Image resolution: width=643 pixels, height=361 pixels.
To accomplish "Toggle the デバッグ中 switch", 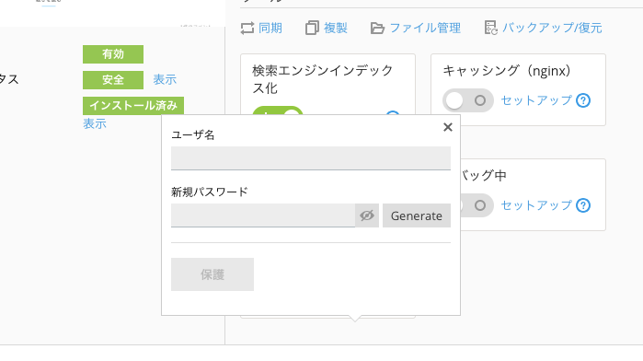I will point(477,205).
